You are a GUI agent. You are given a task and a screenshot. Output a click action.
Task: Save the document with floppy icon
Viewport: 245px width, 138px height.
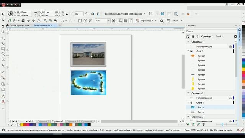pyautogui.click(x=23, y=21)
